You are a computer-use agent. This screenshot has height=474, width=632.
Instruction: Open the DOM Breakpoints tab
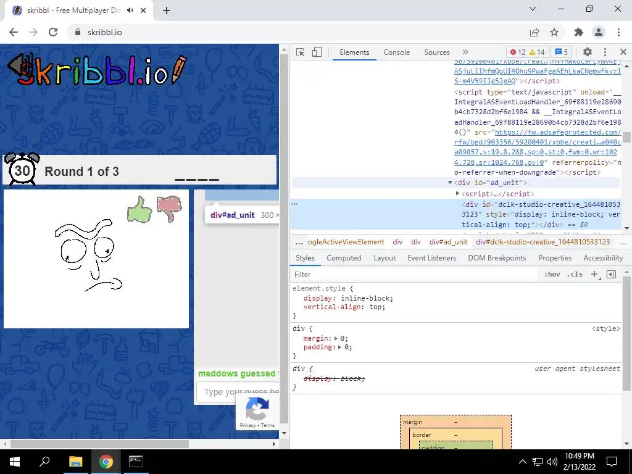[497, 258]
